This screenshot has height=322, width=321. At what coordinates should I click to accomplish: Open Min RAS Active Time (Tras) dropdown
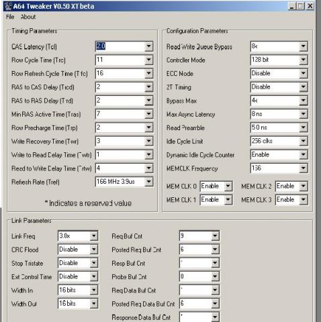[x=148, y=114]
